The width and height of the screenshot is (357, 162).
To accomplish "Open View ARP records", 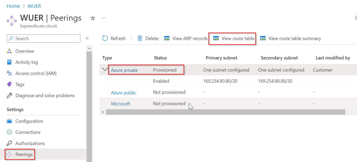I will tap(186, 38).
